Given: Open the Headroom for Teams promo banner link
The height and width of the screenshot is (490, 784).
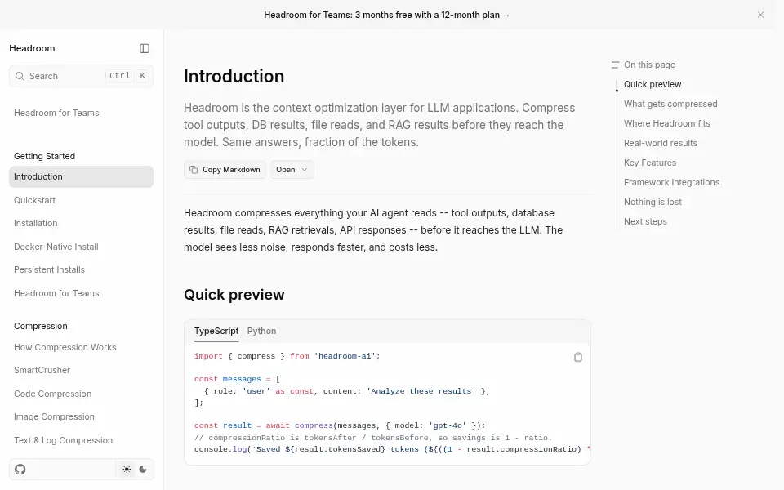Looking at the screenshot, I should 386,15.
